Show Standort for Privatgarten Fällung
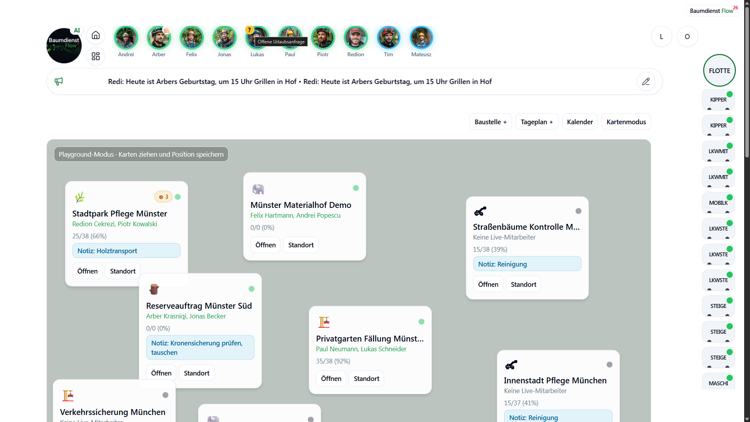The height and width of the screenshot is (422, 750). 366,379
